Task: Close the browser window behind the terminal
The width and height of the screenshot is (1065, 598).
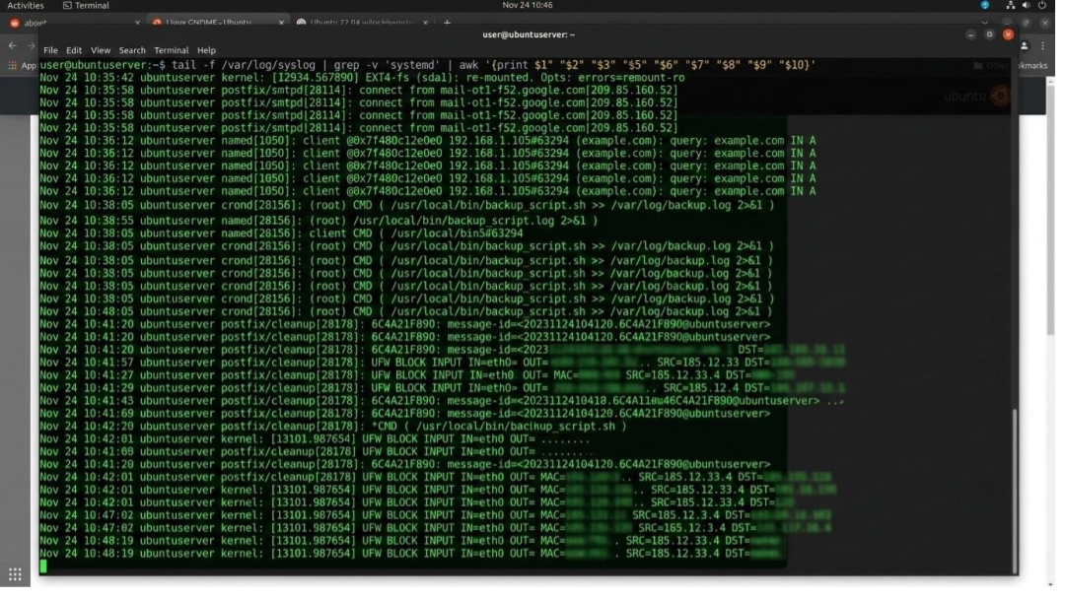Action: (x=1045, y=23)
